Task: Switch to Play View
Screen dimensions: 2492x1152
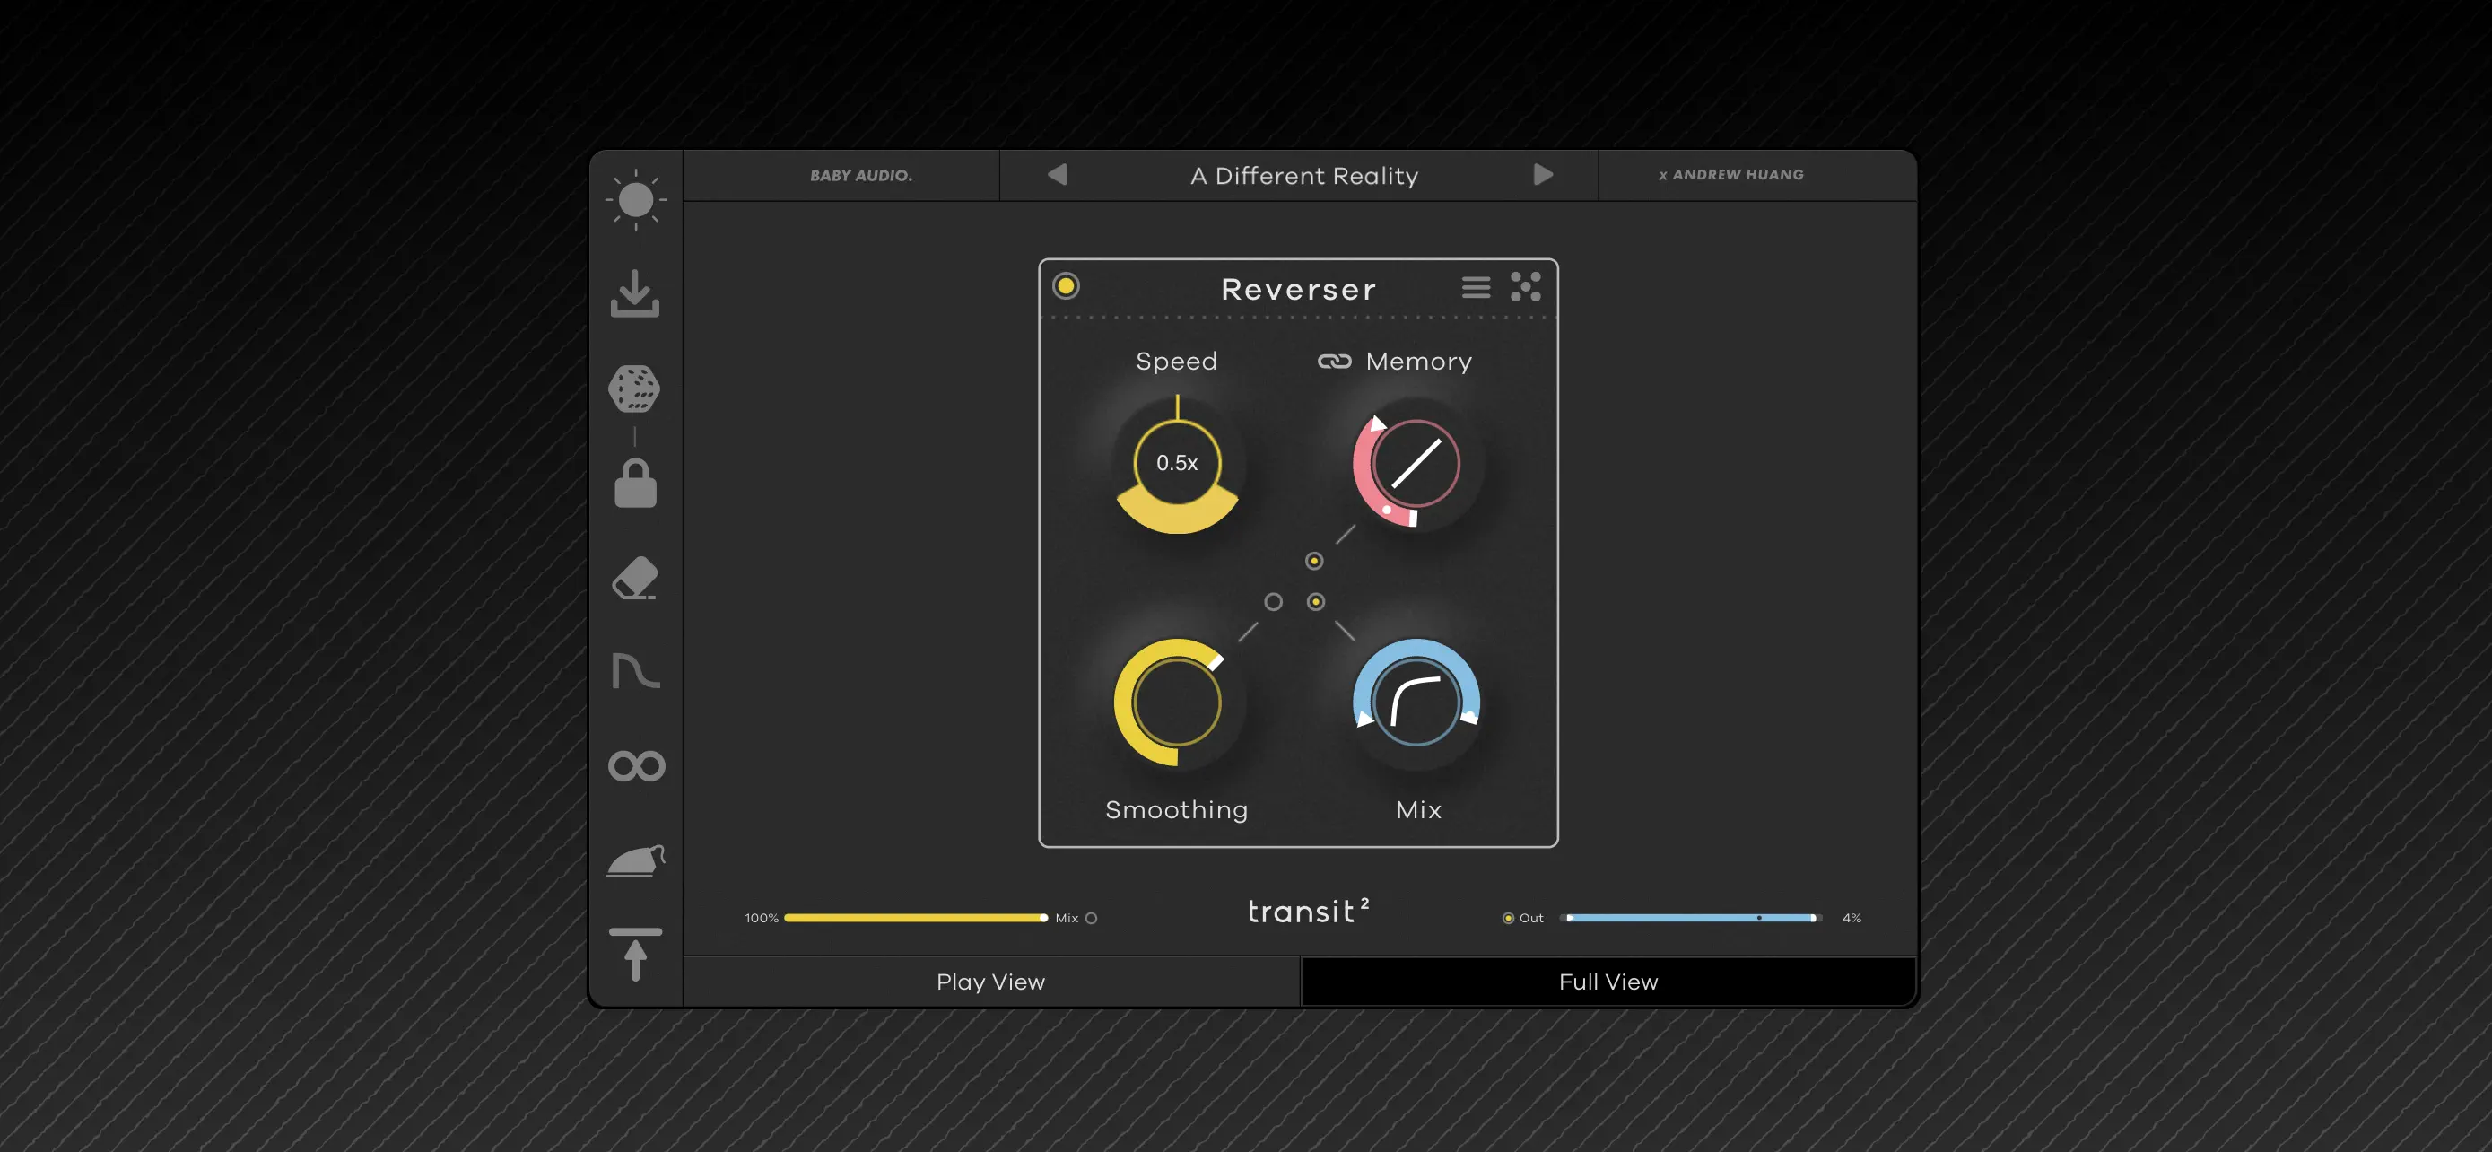Action: point(989,981)
